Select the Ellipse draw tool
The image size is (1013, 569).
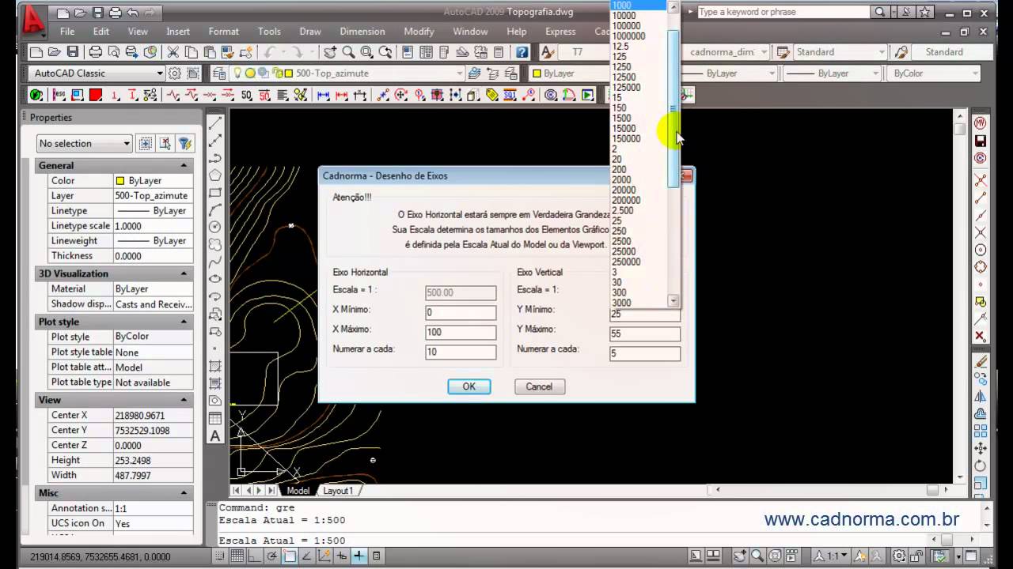coord(215,279)
